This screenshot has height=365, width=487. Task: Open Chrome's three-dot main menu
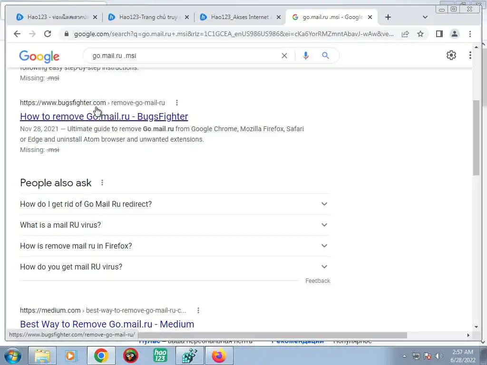pos(470,34)
